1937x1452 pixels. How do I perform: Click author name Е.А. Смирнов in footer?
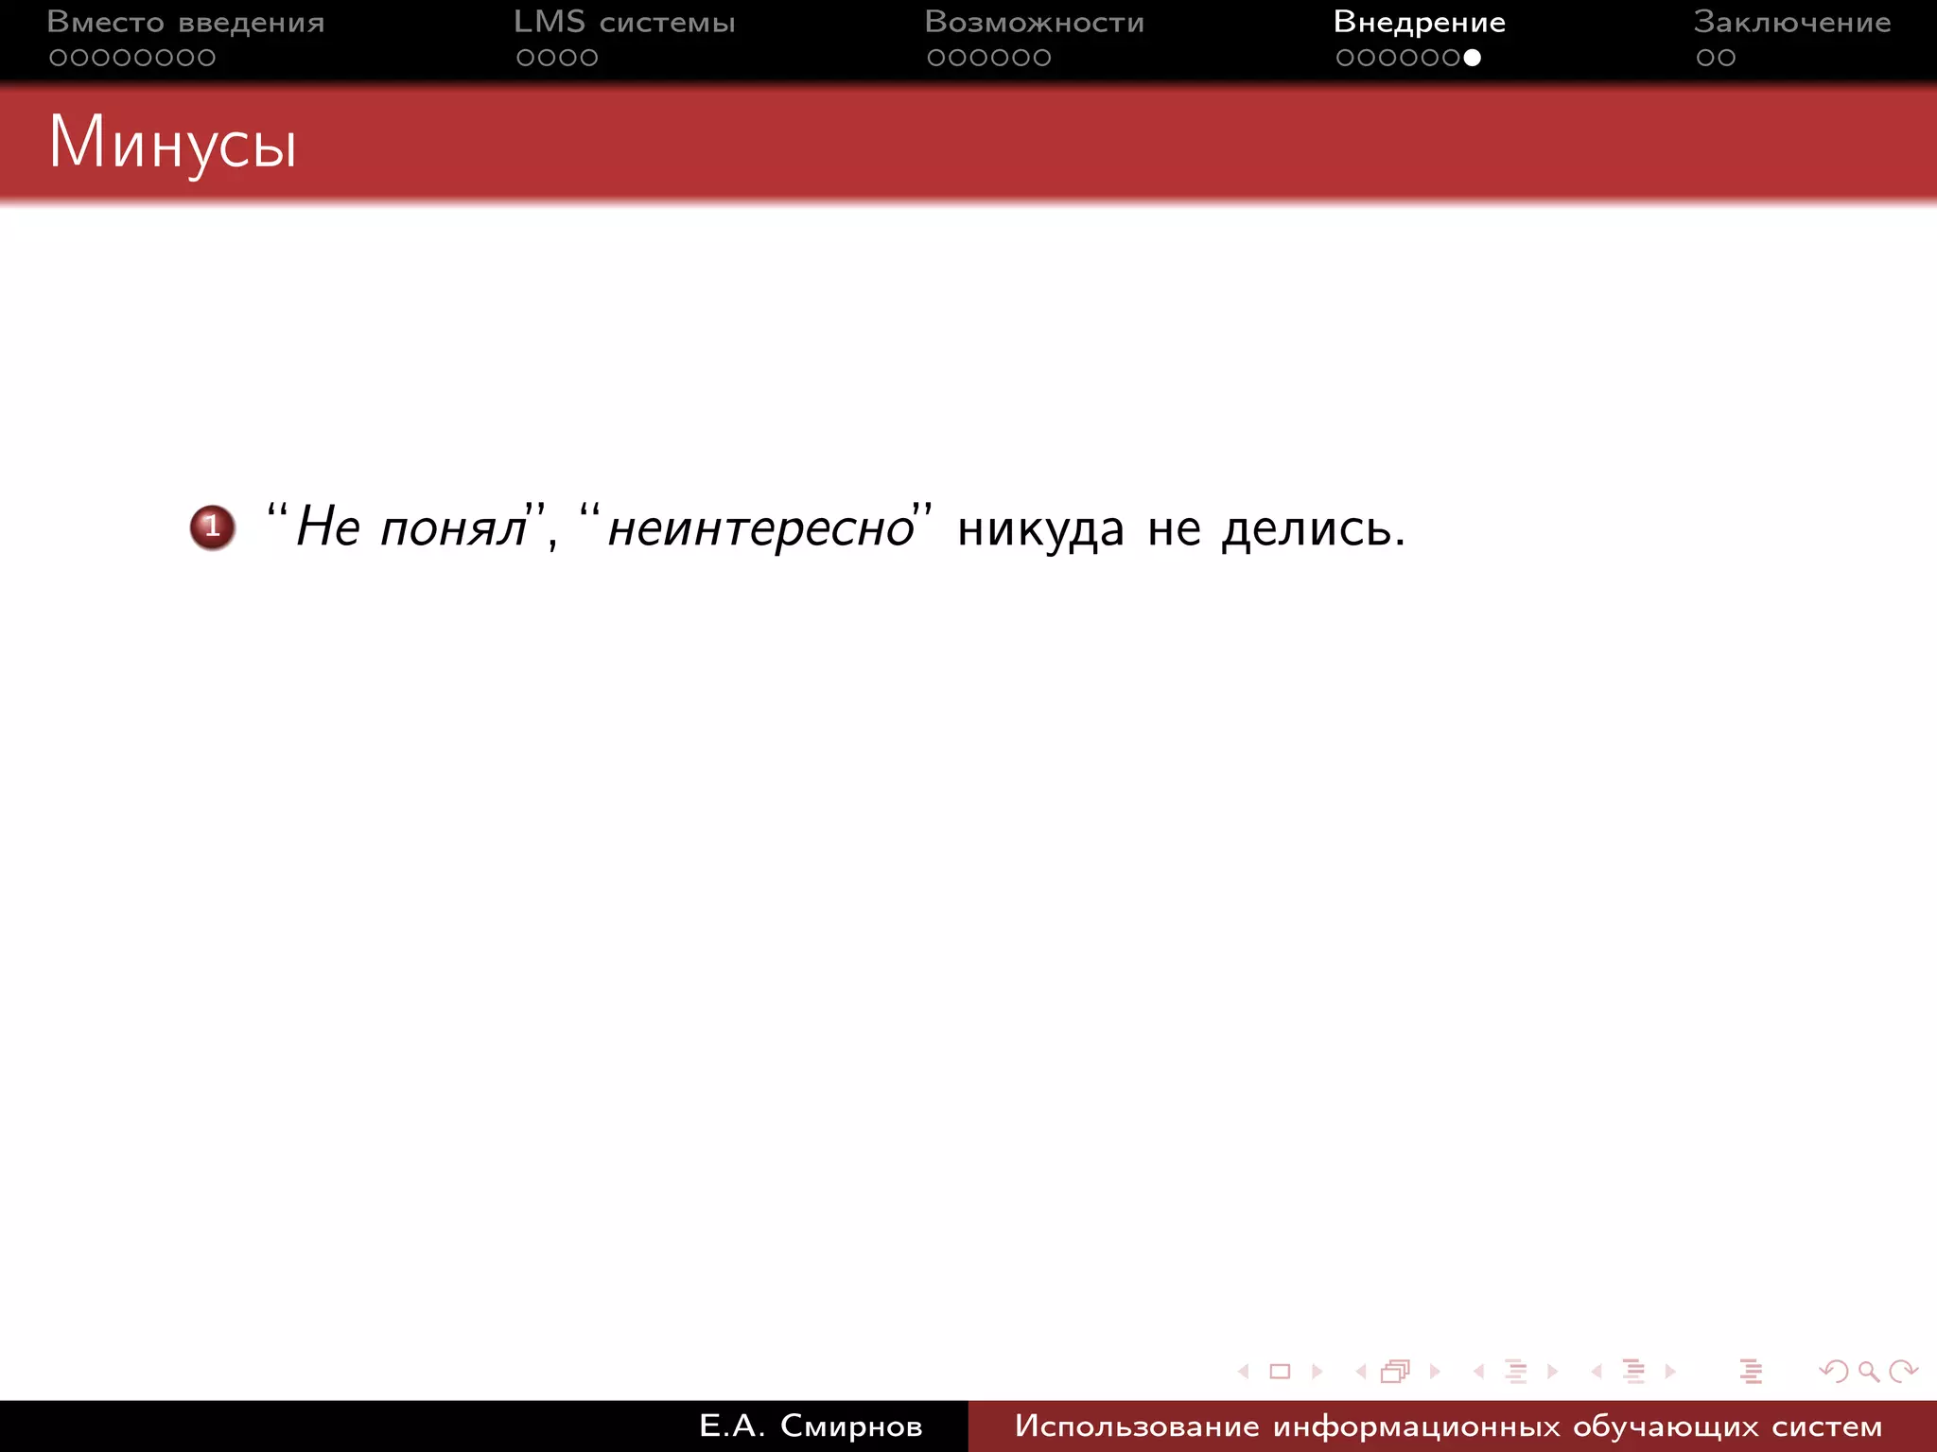point(811,1426)
